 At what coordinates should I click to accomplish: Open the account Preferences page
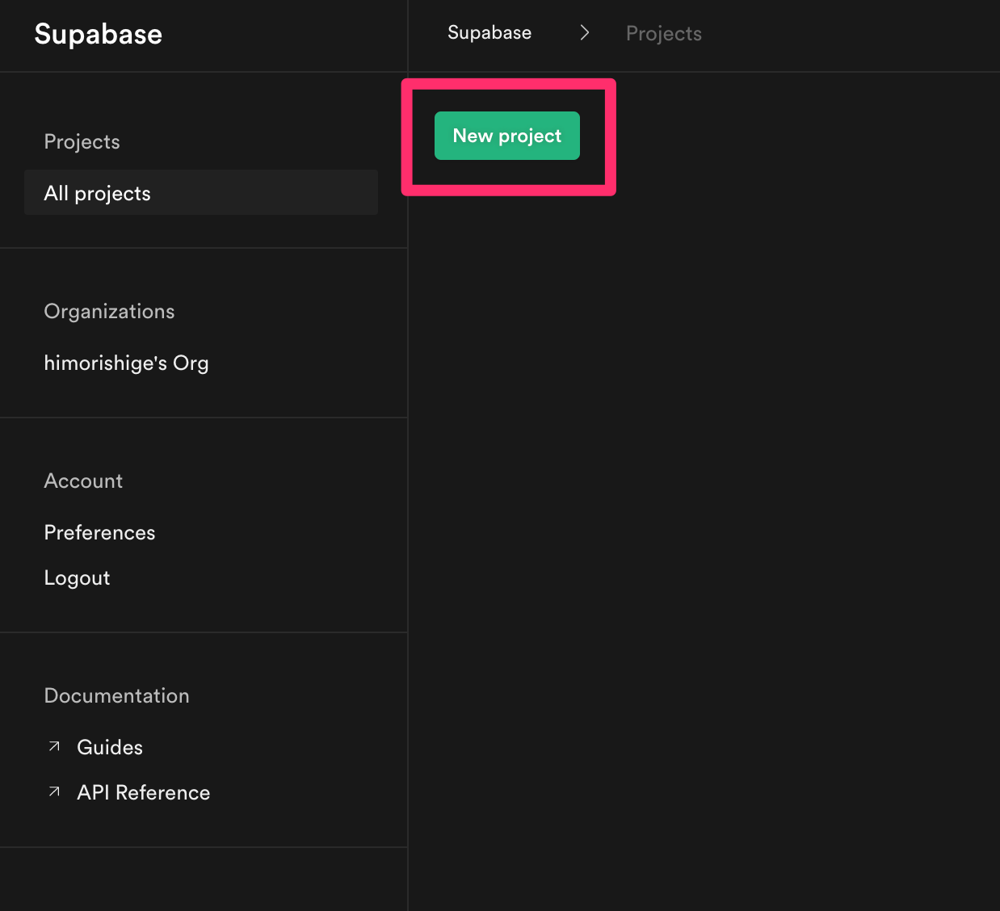point(99,532)
